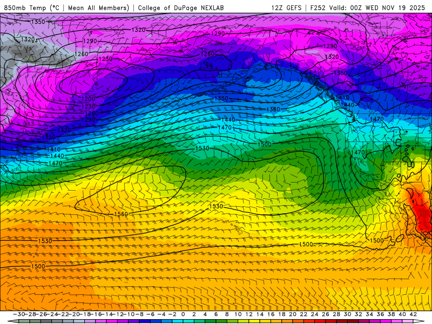Click the '10' legend value
The width and height of the screenshot is (432, 324).
coord(238,314)
